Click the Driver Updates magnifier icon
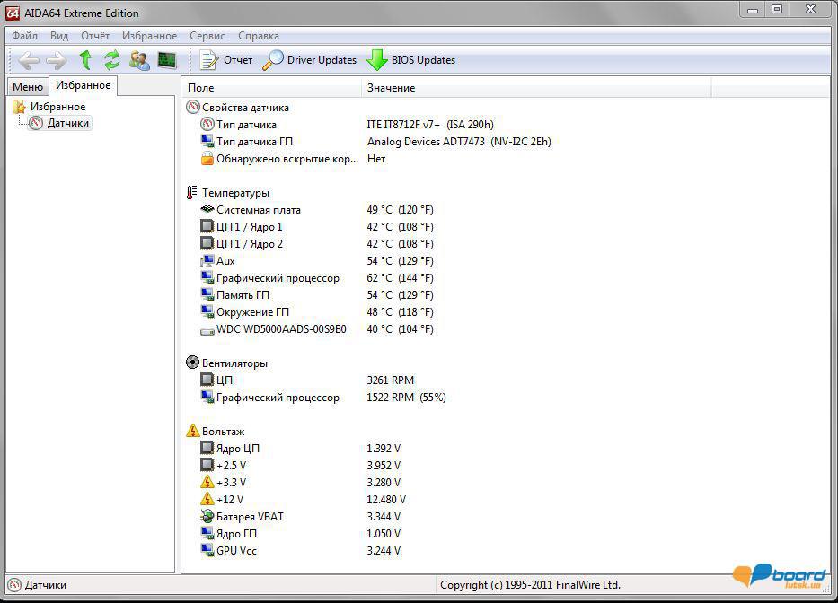The height and width of the screenshot is (603, 838). pyautogui.click(x=272, y=60)
